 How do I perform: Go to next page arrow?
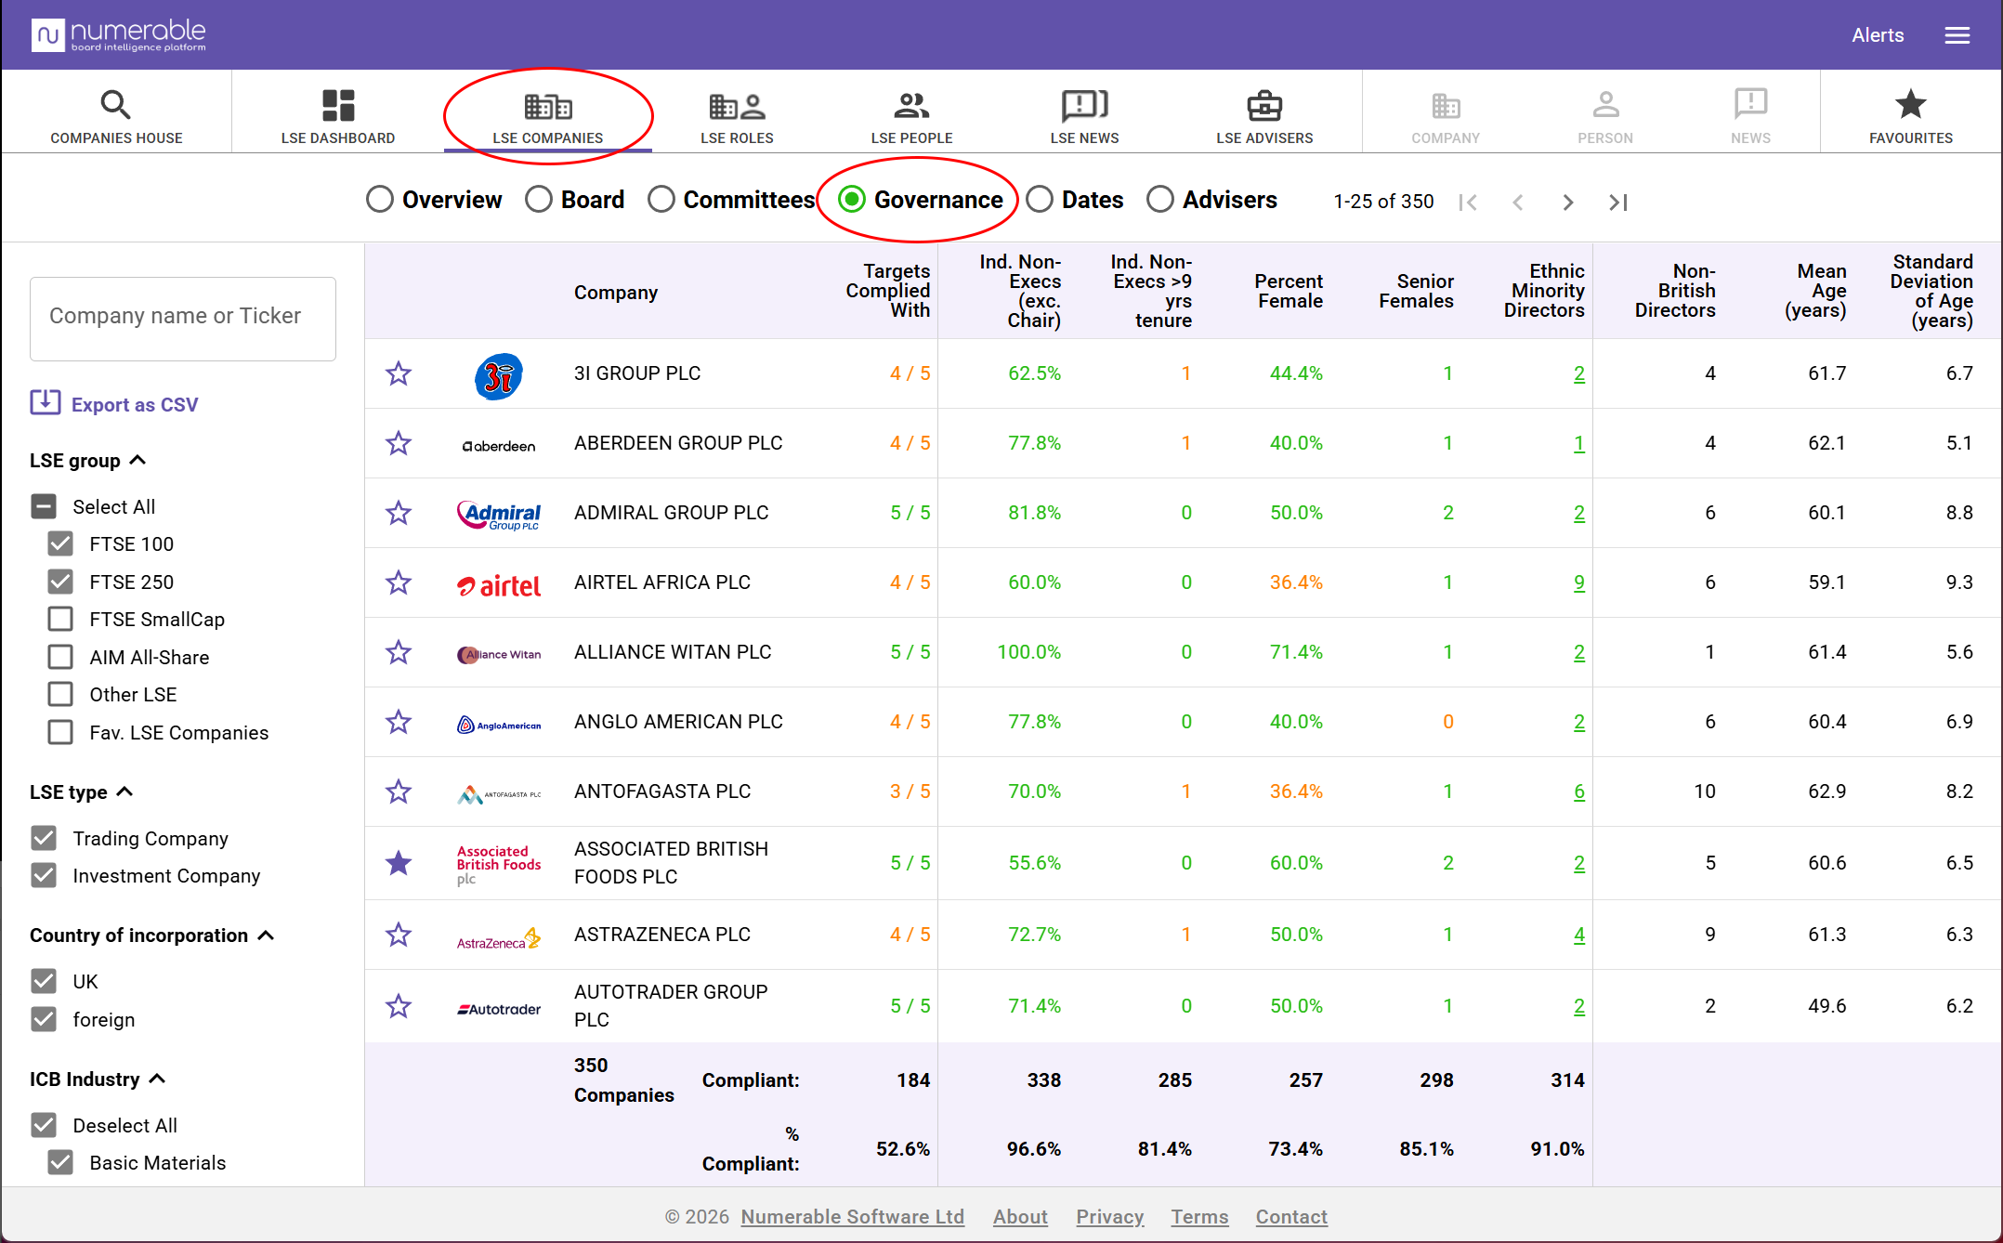(1568, 202)
